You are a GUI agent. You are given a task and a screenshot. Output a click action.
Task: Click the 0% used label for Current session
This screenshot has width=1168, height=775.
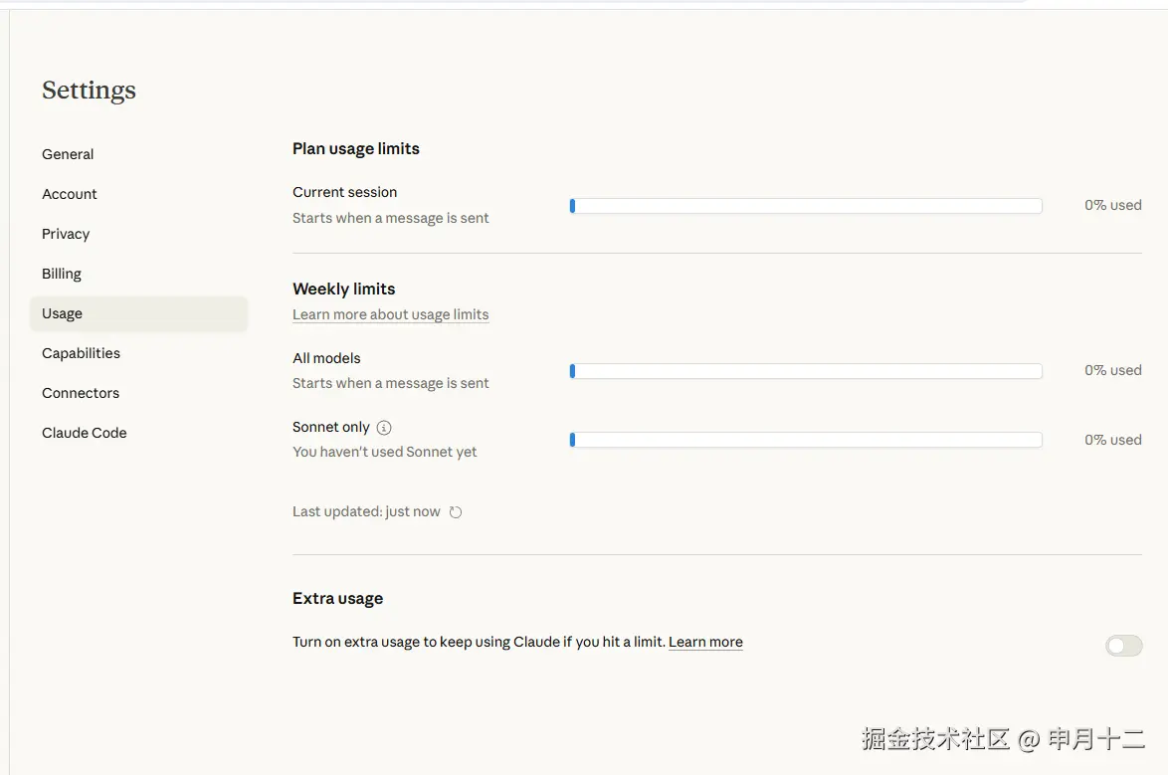coord(1112,205)
